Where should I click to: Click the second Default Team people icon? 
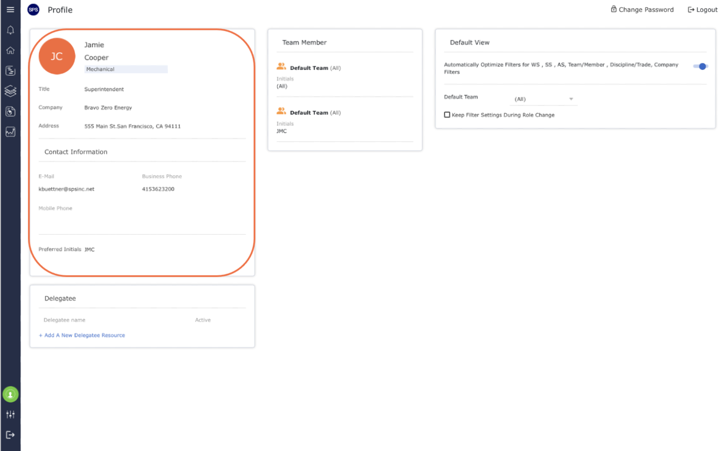281,111
